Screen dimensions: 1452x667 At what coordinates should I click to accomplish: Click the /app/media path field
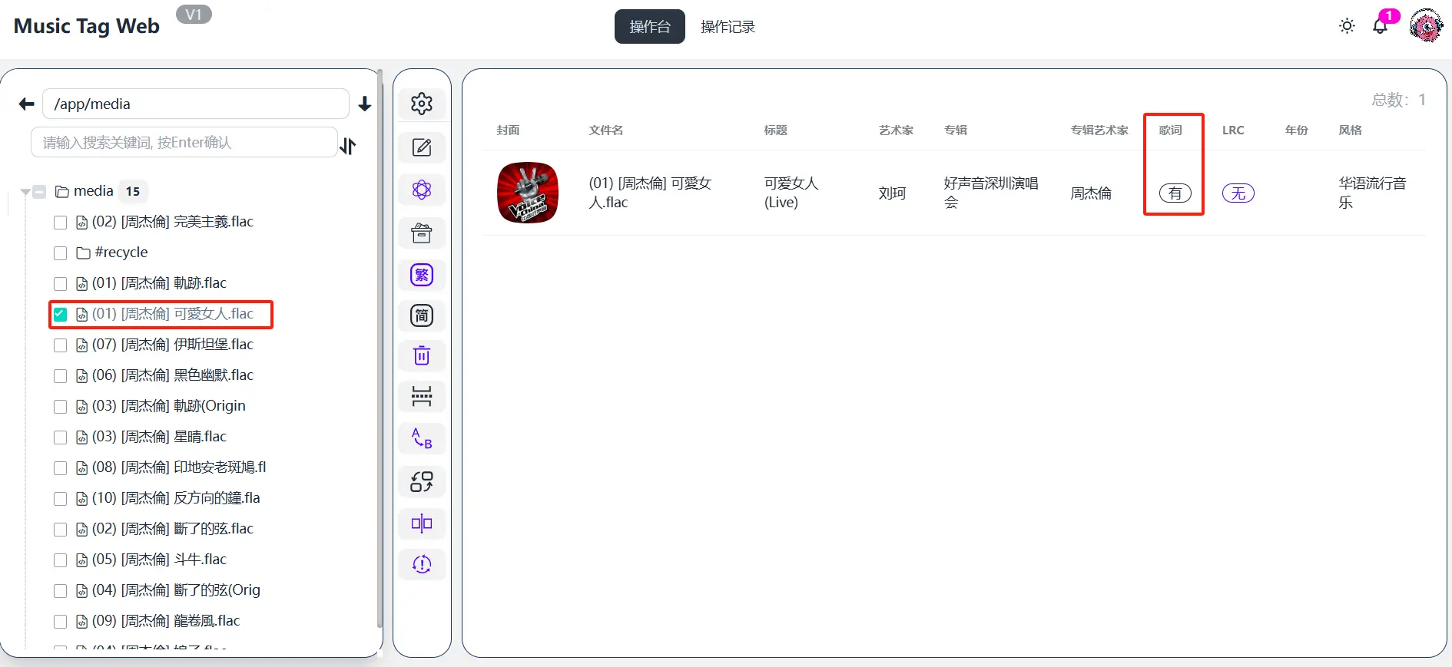click(x=196, y=104)
